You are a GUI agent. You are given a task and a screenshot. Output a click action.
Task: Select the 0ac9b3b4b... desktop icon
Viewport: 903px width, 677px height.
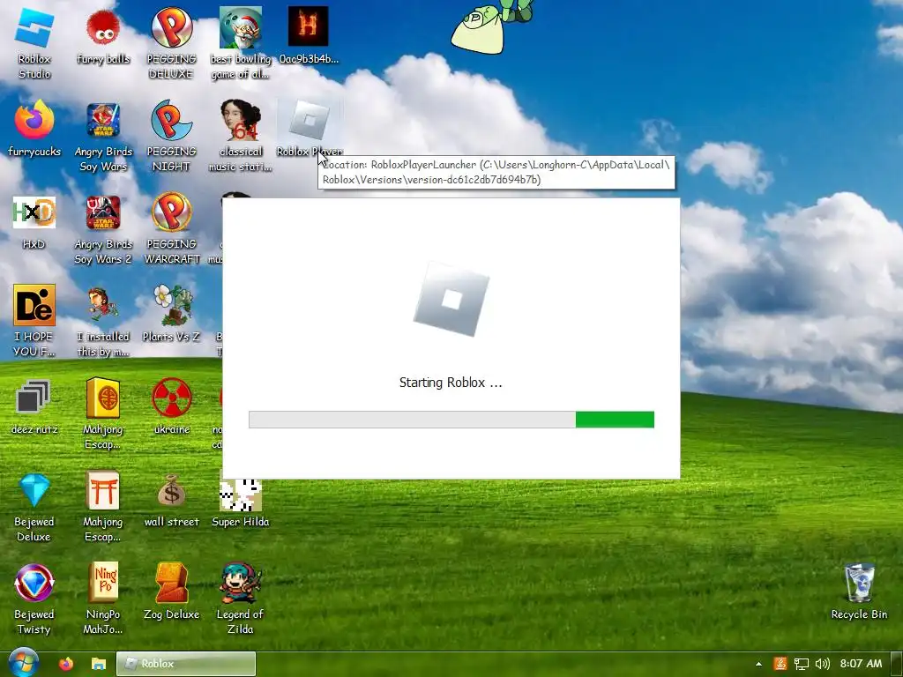tap(309, 35)
